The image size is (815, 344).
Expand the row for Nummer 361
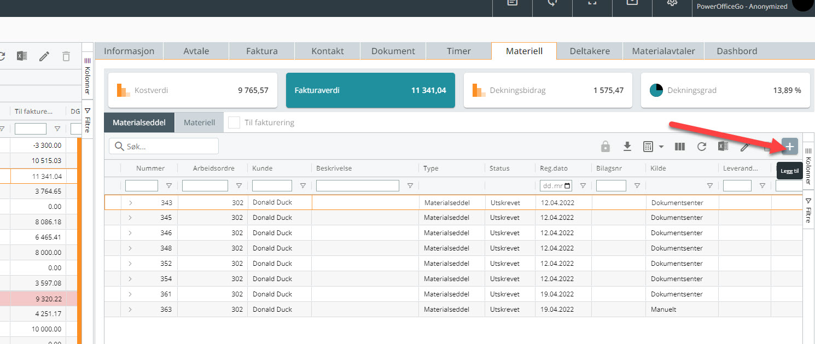click(130, 294)
